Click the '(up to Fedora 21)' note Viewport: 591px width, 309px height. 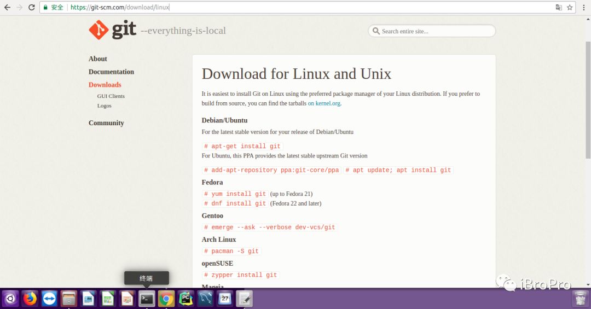point(291,194)
